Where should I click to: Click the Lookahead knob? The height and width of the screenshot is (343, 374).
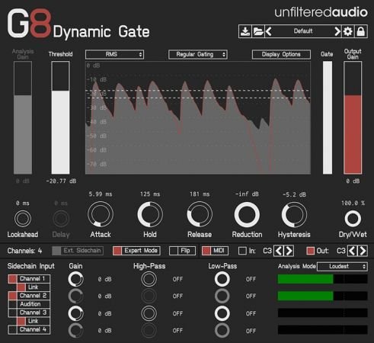pos(23,219)
